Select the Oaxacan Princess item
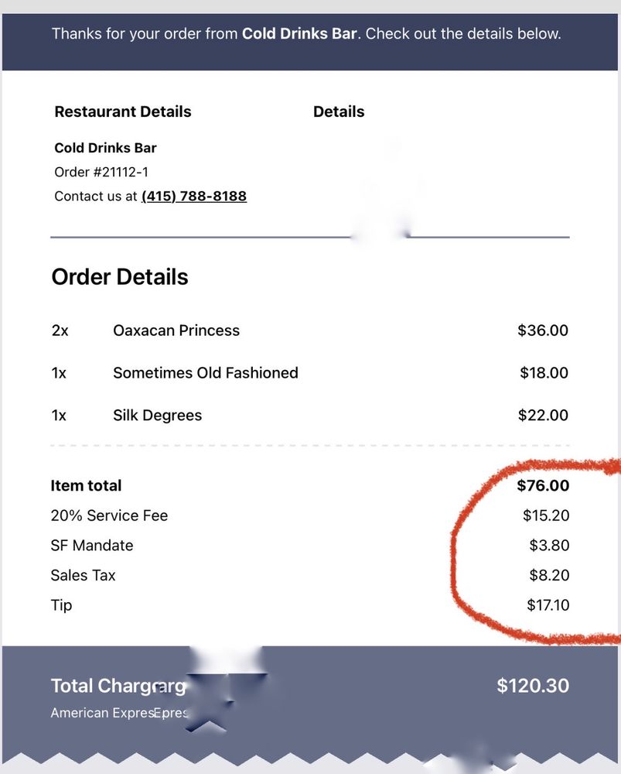 click(x=176, y=330)
